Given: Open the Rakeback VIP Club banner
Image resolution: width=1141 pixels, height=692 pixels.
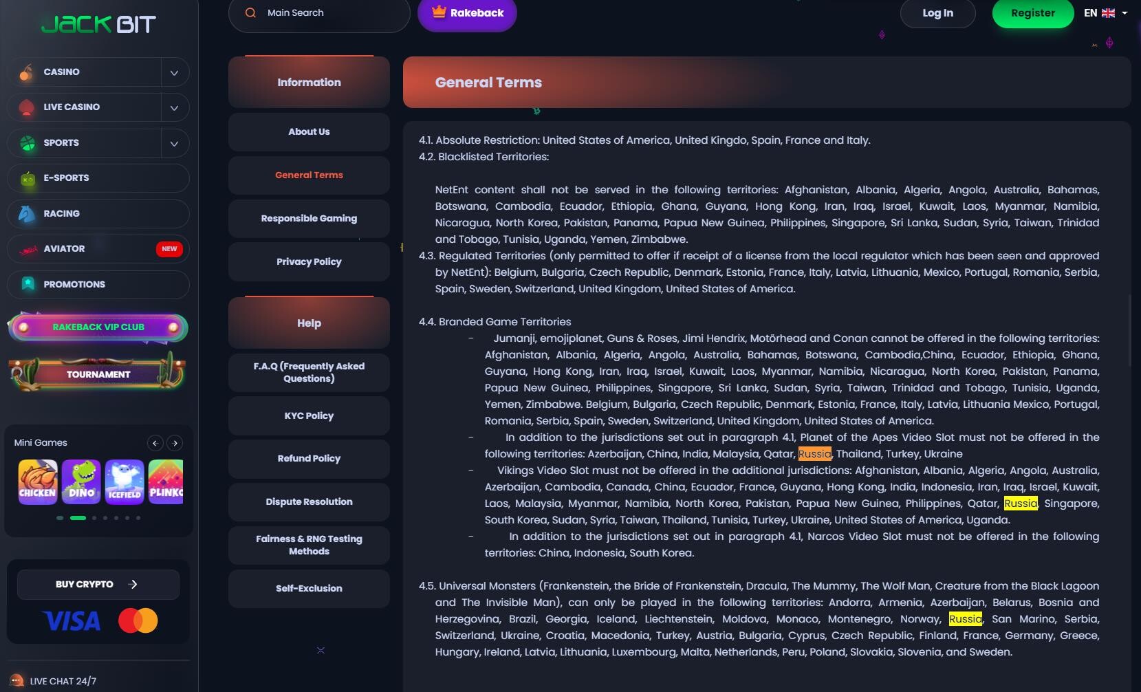Looking at the screenshot, I should click(x=98, y=327).
